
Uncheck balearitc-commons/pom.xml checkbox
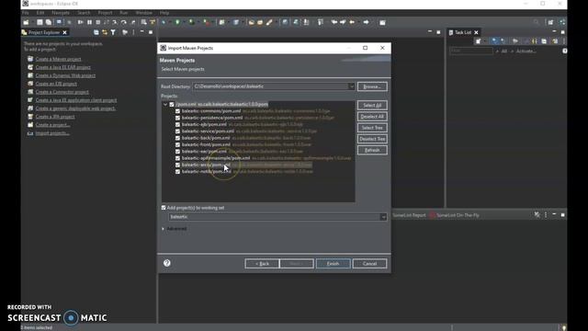point(177,111)
